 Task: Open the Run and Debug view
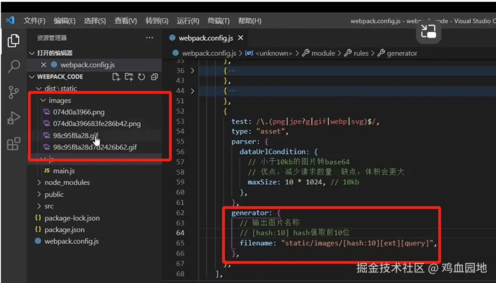13,118
